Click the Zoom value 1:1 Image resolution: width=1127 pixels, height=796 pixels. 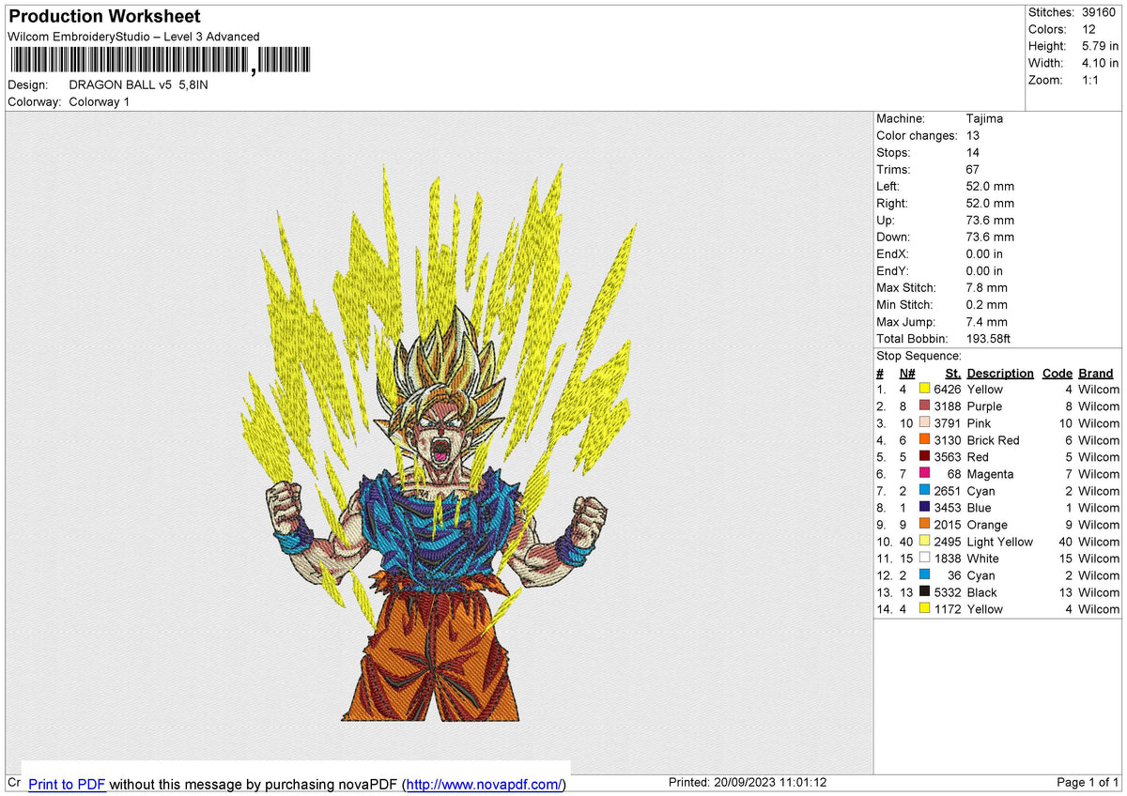click(x=1091, y=80)
